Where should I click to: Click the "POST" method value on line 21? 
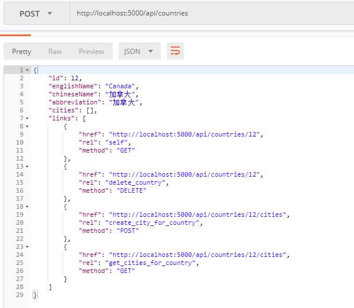(x=128, y=231)
